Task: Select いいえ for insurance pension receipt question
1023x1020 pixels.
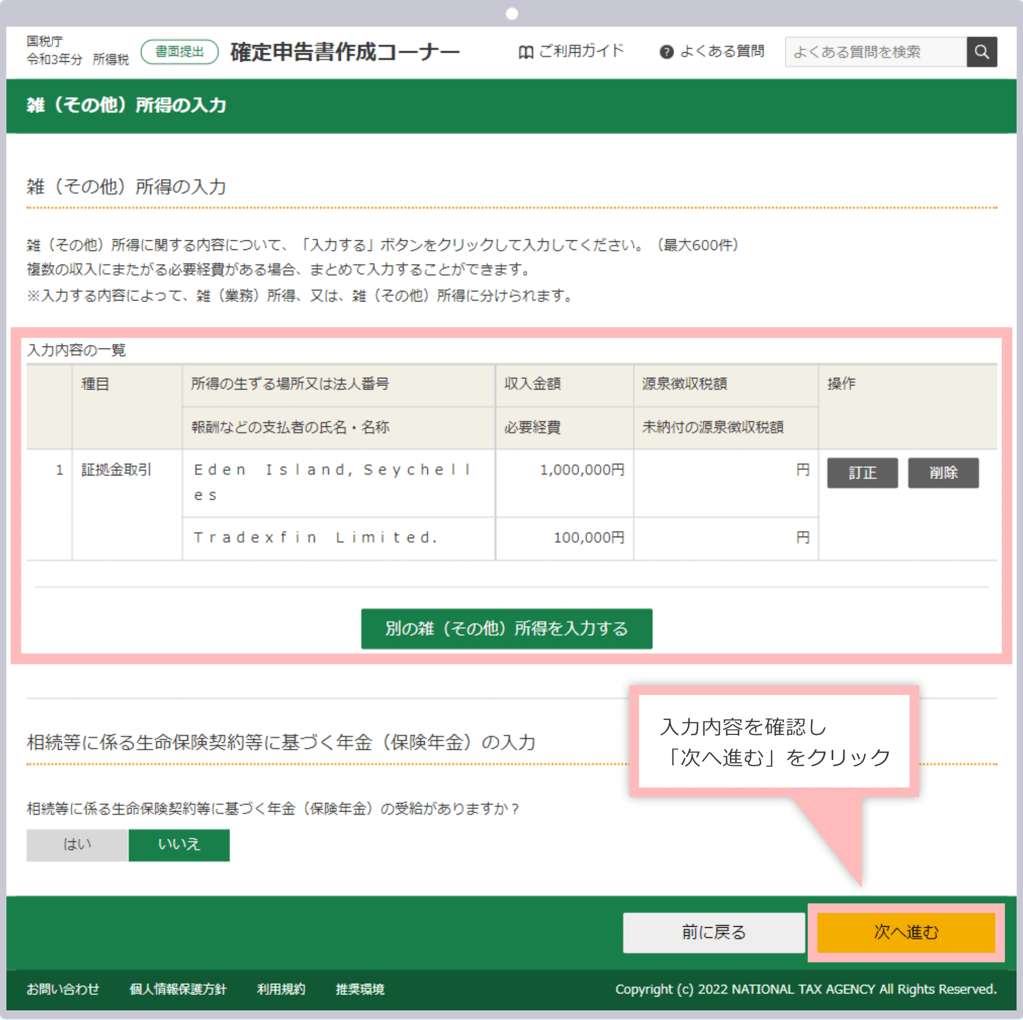Action: pos(178,845)
